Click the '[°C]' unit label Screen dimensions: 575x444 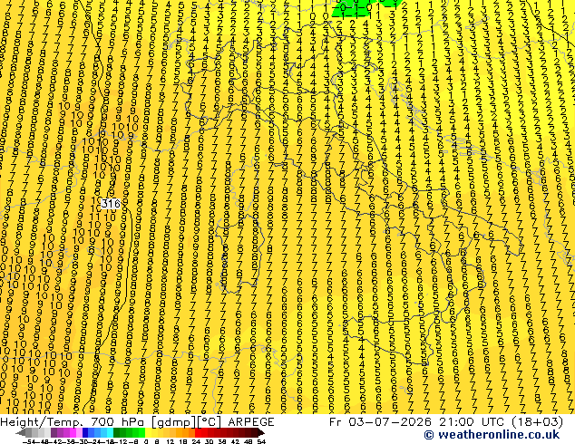(x=210, y=422)
